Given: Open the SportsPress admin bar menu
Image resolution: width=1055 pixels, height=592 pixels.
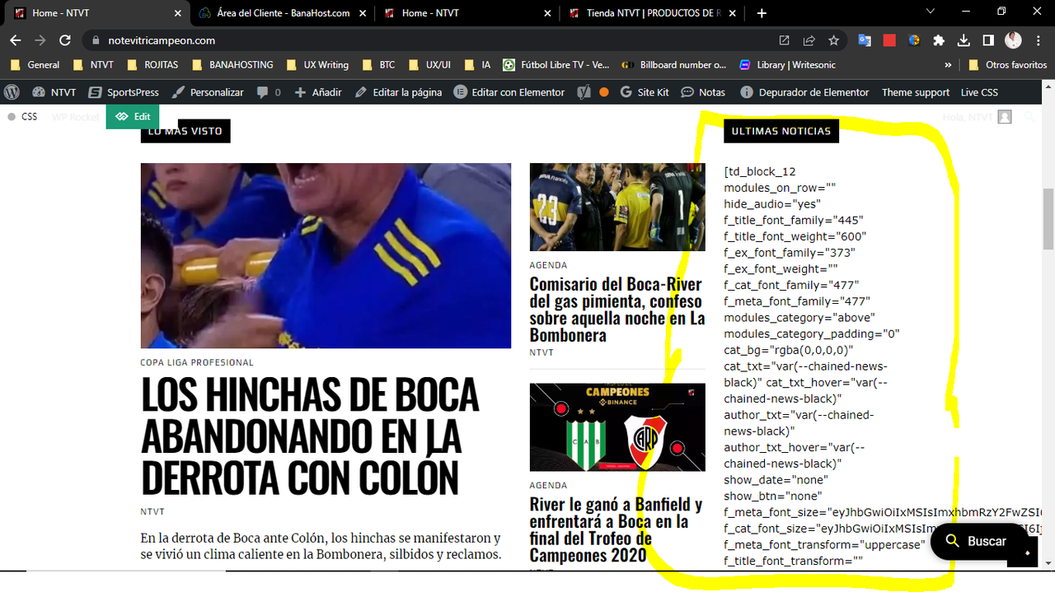Looking at the screenshot, I should [124, 92].
